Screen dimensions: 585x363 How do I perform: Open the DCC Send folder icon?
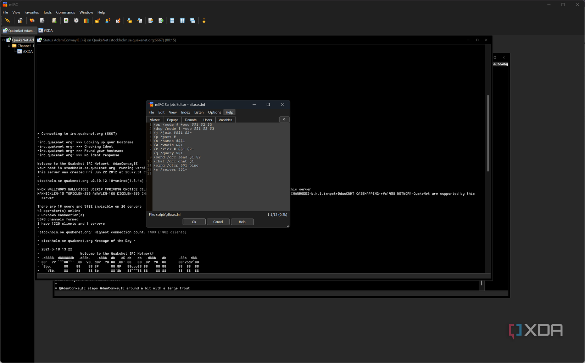[x=97, y=21]
